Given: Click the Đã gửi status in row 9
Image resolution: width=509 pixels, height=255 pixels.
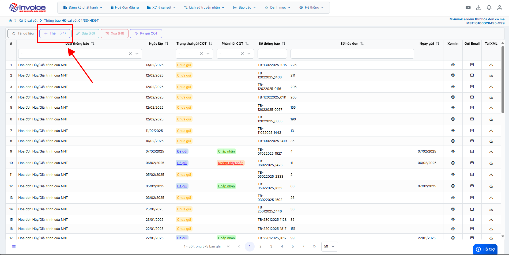Looking at the screenshot, I should click(182, 151).
